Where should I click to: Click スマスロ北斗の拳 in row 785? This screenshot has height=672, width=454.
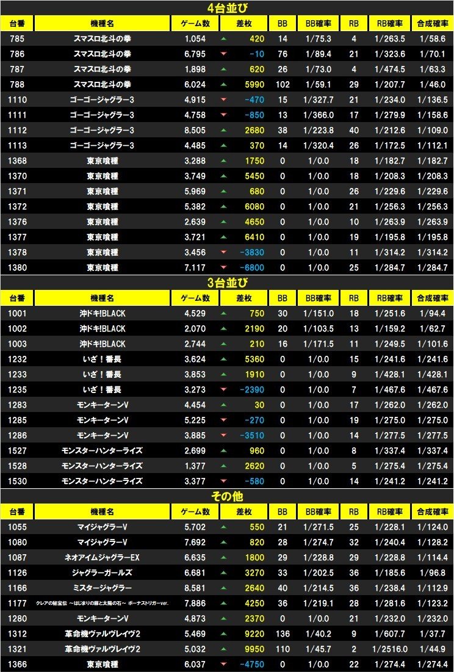pyautogui.click(x=102, y=38)
